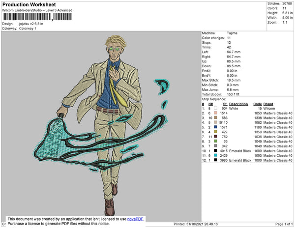Click Emerald Black description in row 12
Screen dimensions: 295x228
(240, 160)
